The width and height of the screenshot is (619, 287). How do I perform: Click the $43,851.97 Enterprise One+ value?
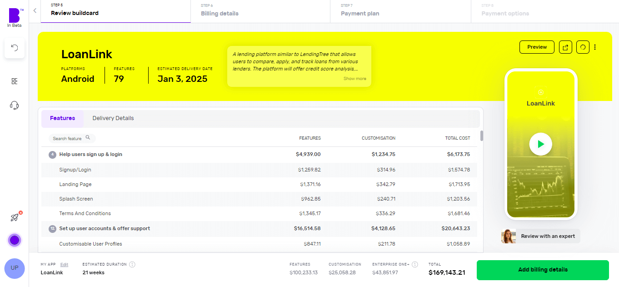point(385,273)
